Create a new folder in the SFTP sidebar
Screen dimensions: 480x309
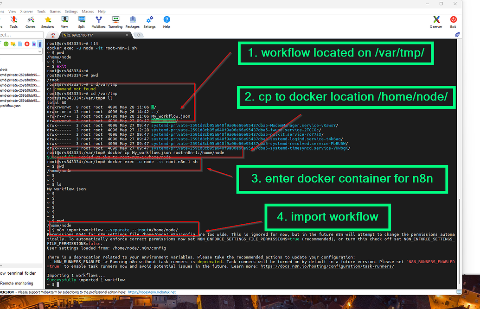click(13, 44)
